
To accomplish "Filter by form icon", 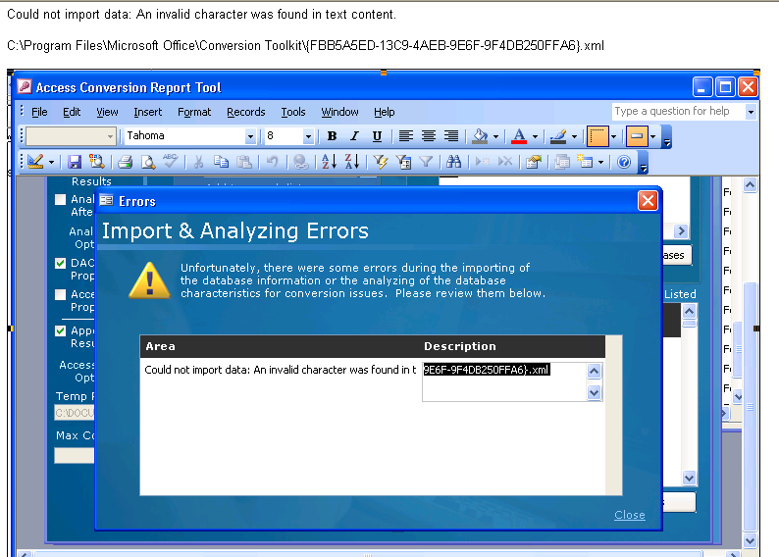I will tap(403, 162).
